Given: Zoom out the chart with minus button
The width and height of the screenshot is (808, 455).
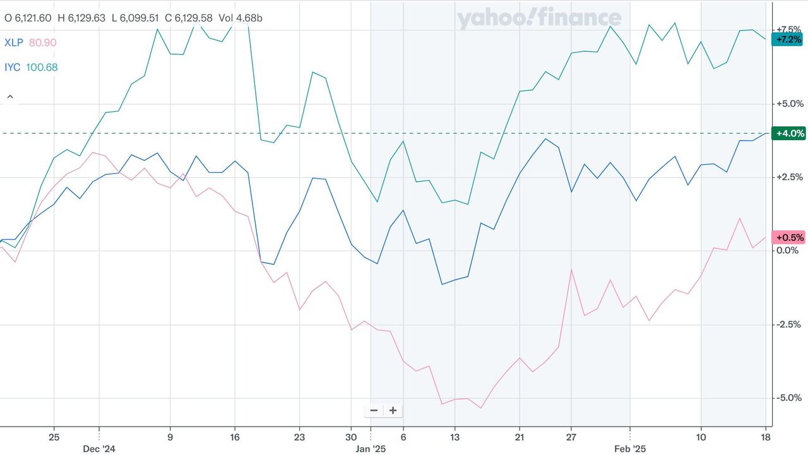Looking at the screenshot, I should (374, 410).
